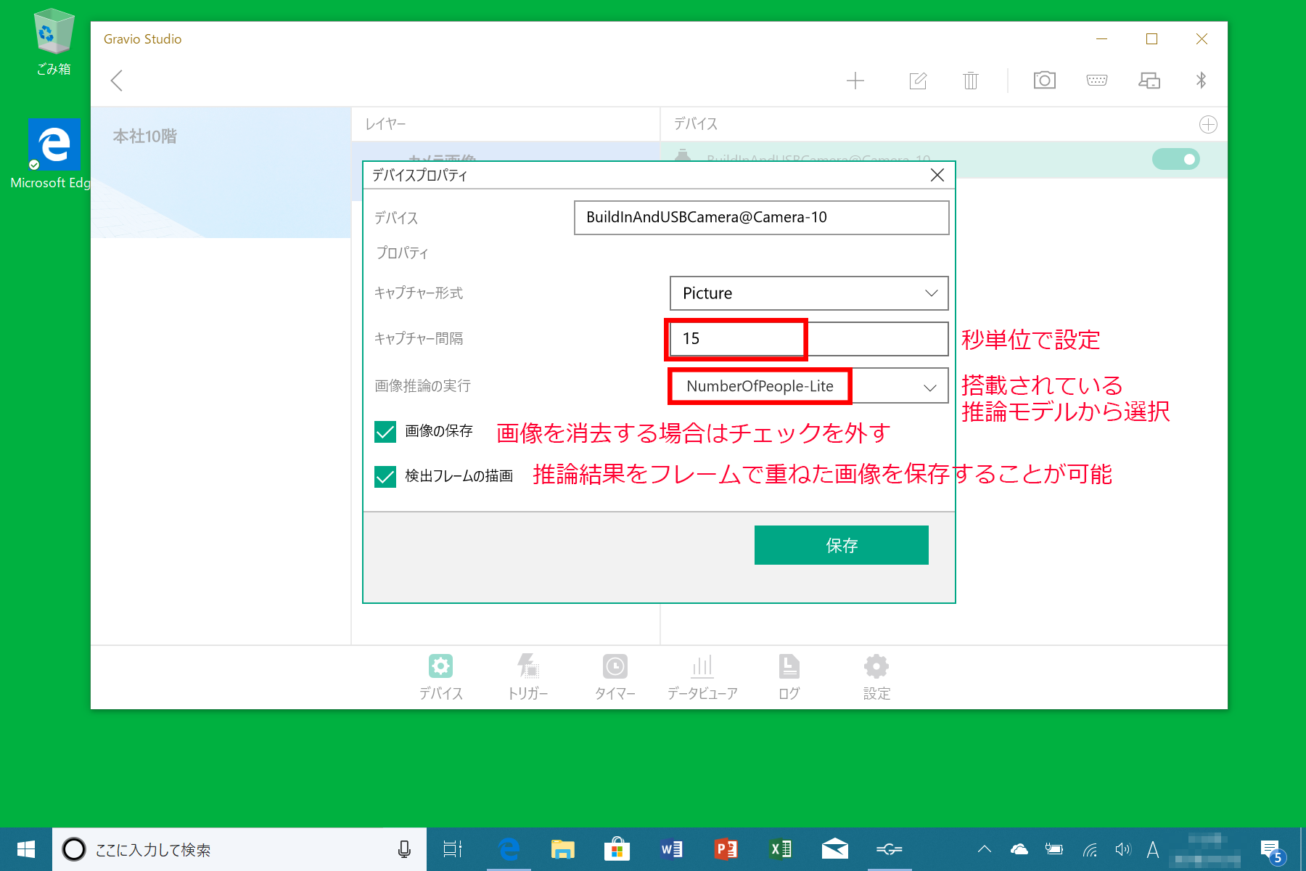1306x871 pixels.
Task: Open Edge from the taskbar
Action: click(509, 849)
